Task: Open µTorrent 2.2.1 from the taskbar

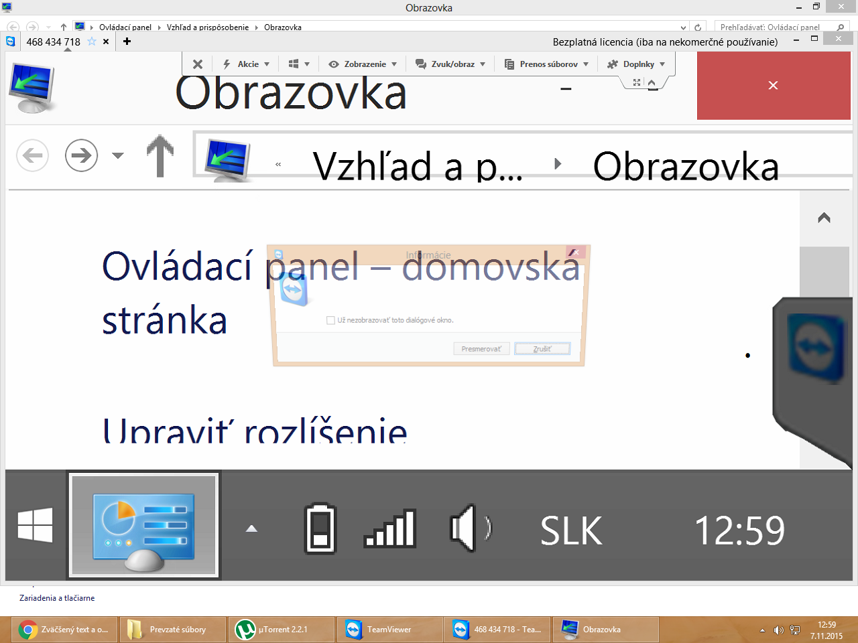Action: click(x=282, y=630)
